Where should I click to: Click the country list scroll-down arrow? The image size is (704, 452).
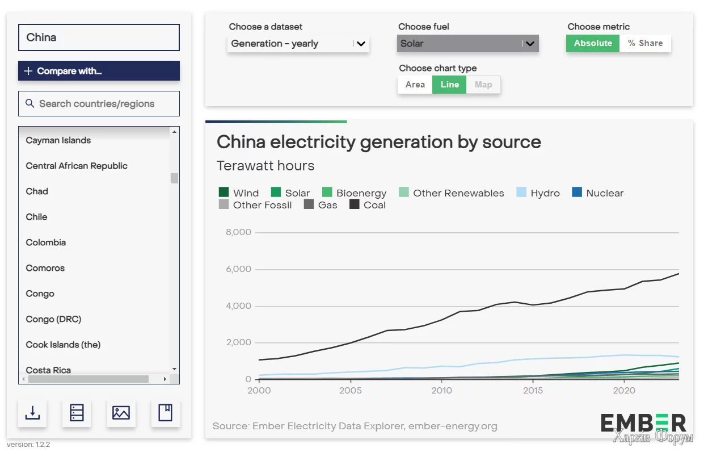(x=174, y=369)
